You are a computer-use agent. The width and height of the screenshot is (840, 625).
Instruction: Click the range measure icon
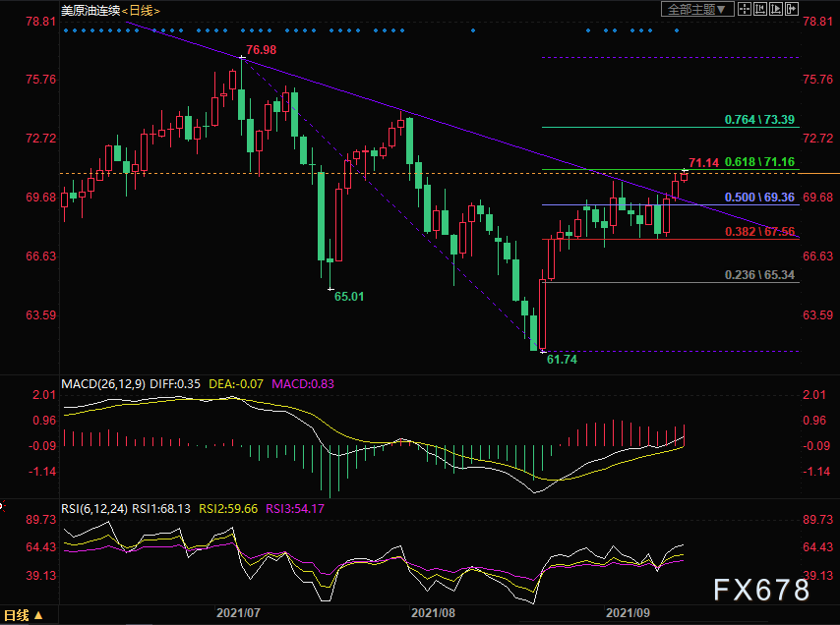click(x=760, y=9)
